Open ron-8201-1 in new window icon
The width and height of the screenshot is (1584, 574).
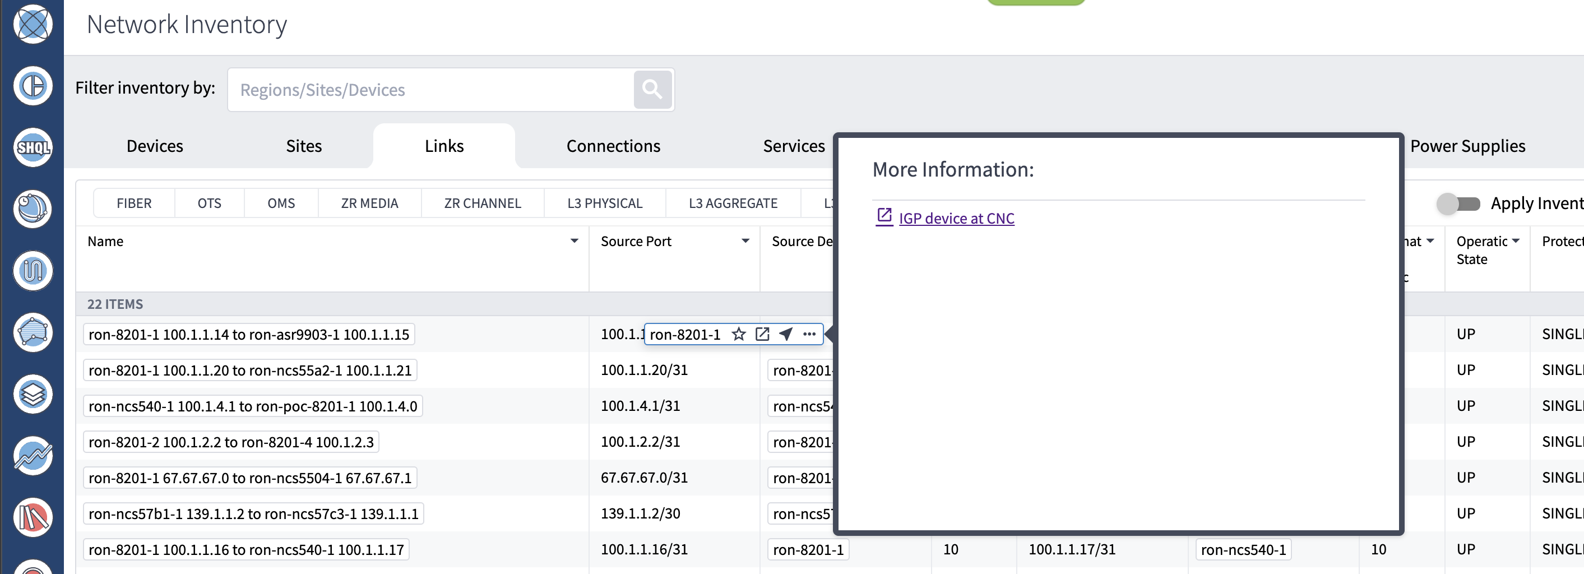click(762, 334)
